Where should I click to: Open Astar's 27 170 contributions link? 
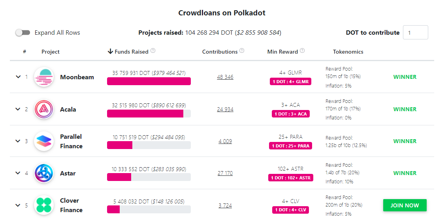point(225,173)
